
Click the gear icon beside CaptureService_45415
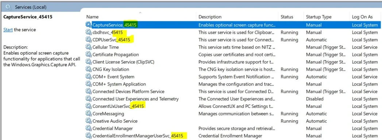click(x=88, y=25)
